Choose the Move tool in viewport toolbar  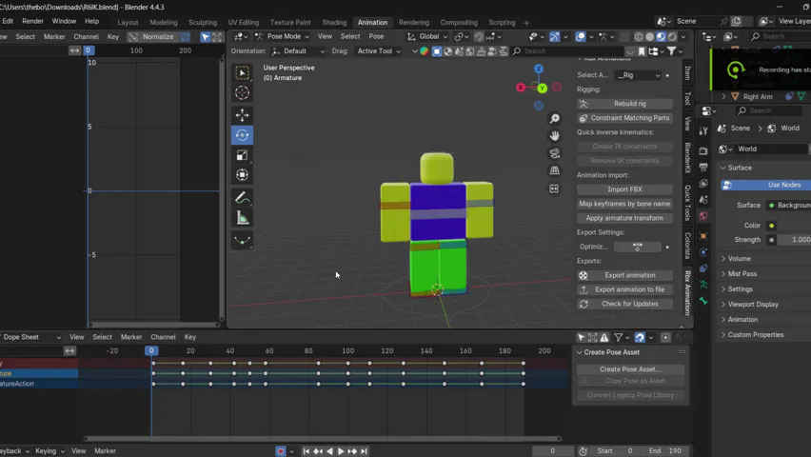[242, 115]
